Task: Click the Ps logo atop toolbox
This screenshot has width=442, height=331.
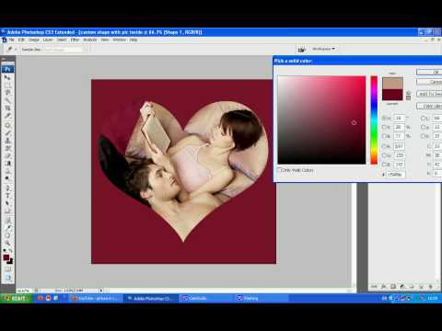Action: click(x=7, y=69)
